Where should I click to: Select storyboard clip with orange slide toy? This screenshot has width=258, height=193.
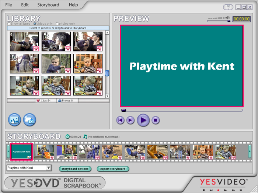click(x=44, y=152)
